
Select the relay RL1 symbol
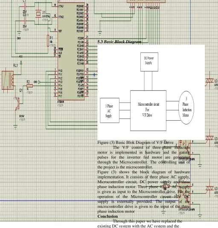8,80
